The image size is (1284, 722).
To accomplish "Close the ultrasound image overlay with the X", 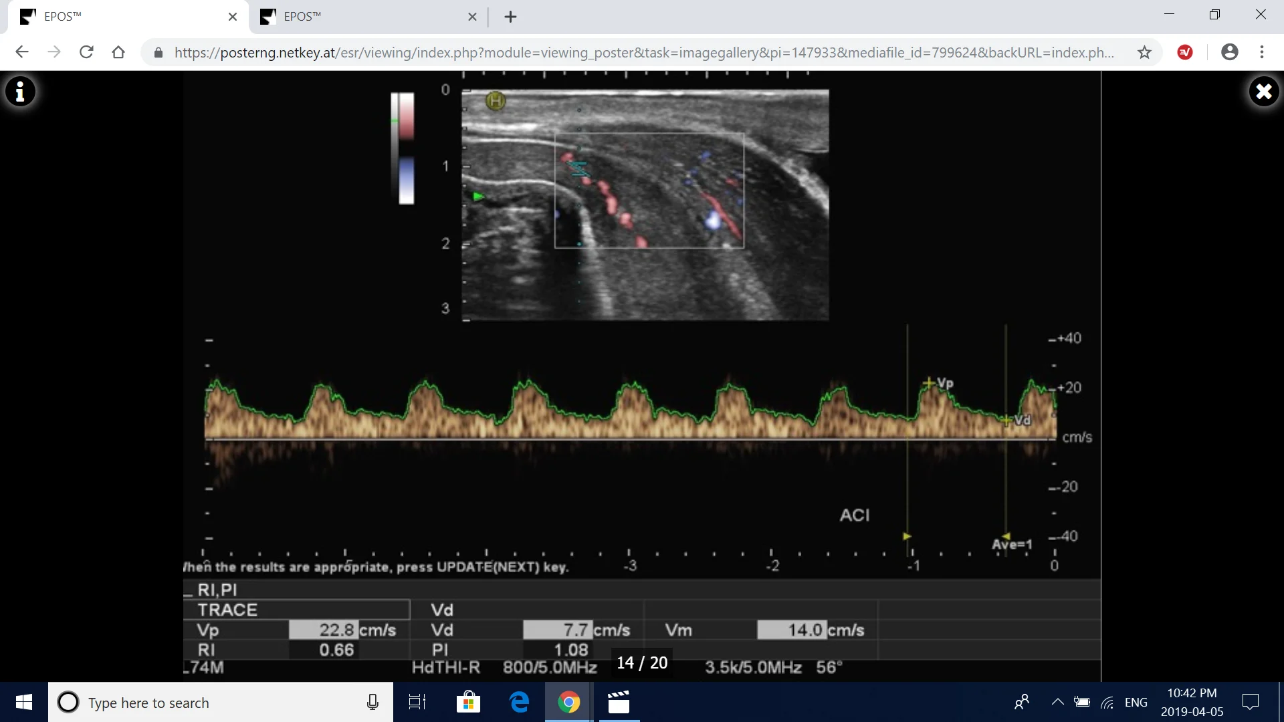I will coord(1263,92).
